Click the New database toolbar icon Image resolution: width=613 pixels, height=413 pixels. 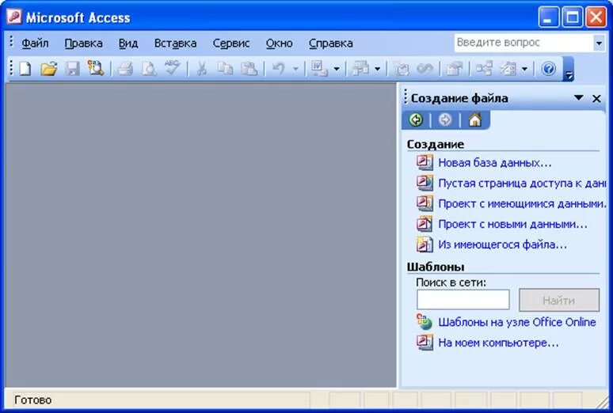click(25, 69)
